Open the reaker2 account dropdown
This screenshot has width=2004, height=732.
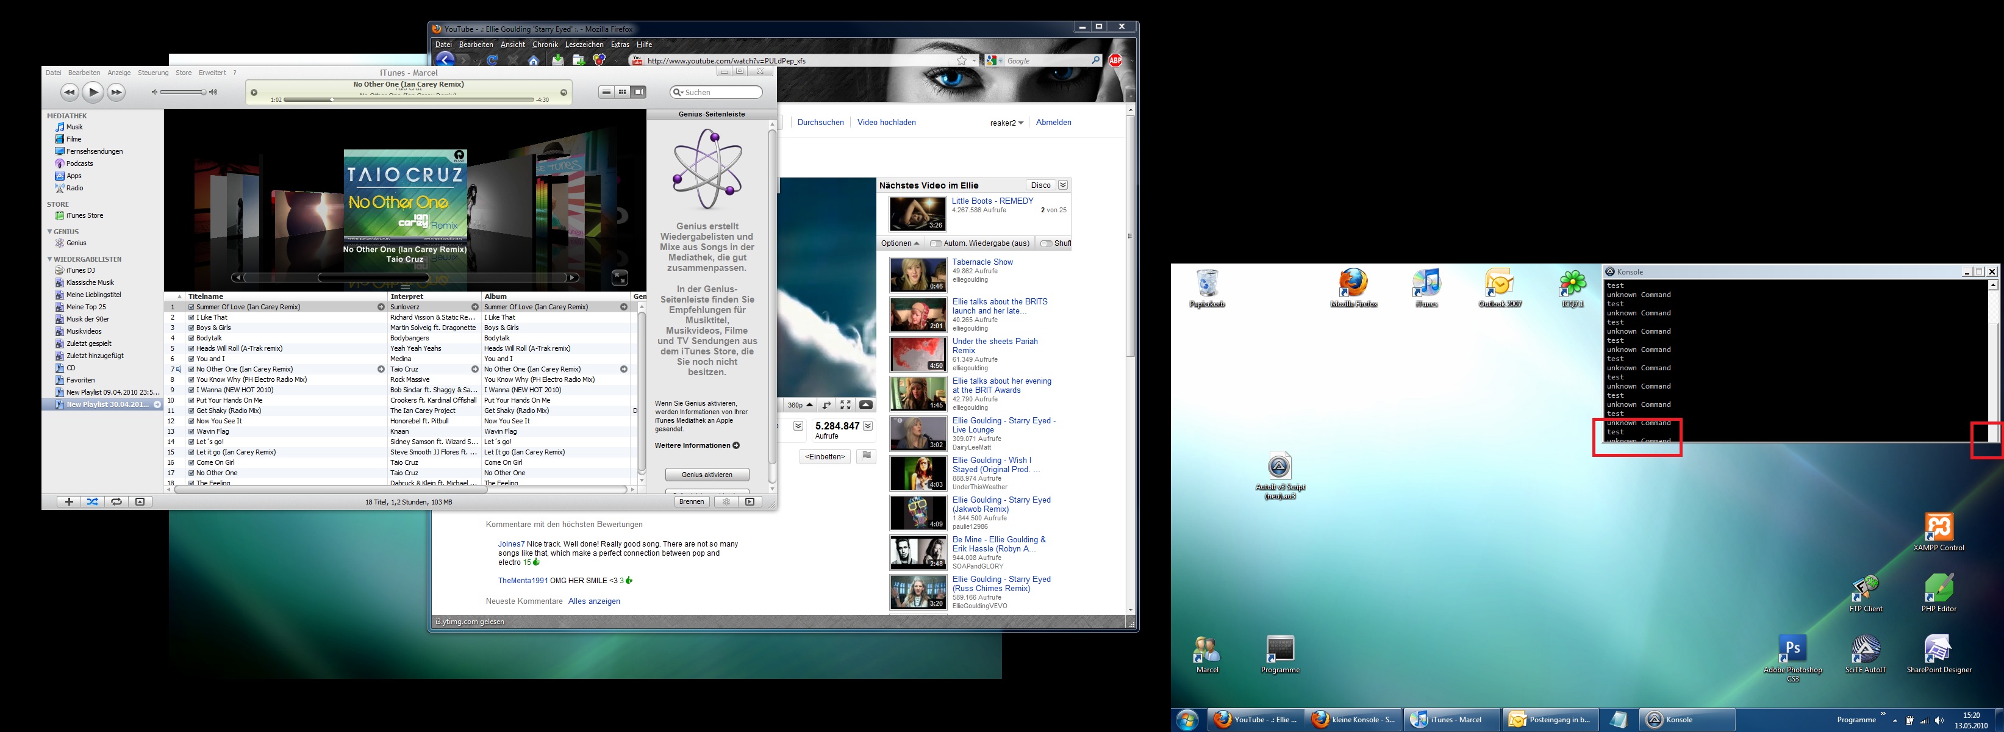(1007, 123)
